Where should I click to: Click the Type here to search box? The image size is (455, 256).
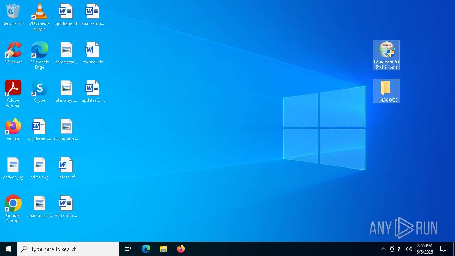68,249
